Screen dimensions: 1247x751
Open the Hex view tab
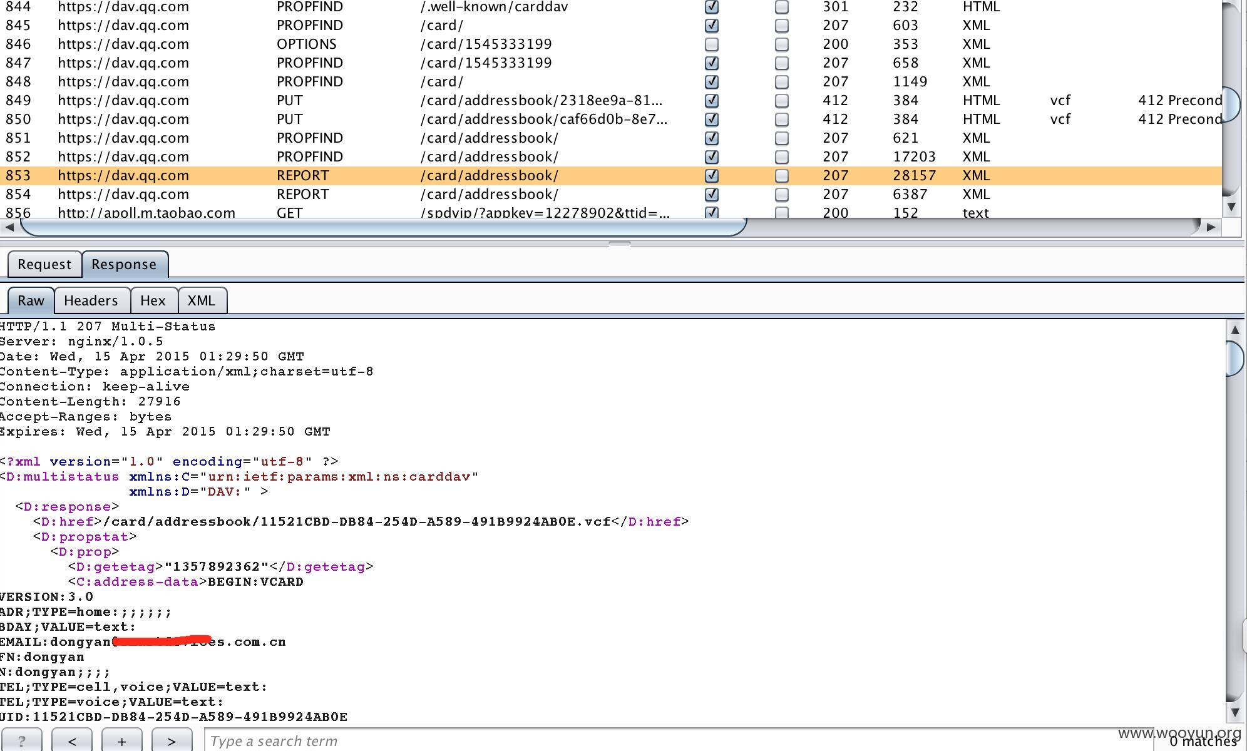click(153, 300)
